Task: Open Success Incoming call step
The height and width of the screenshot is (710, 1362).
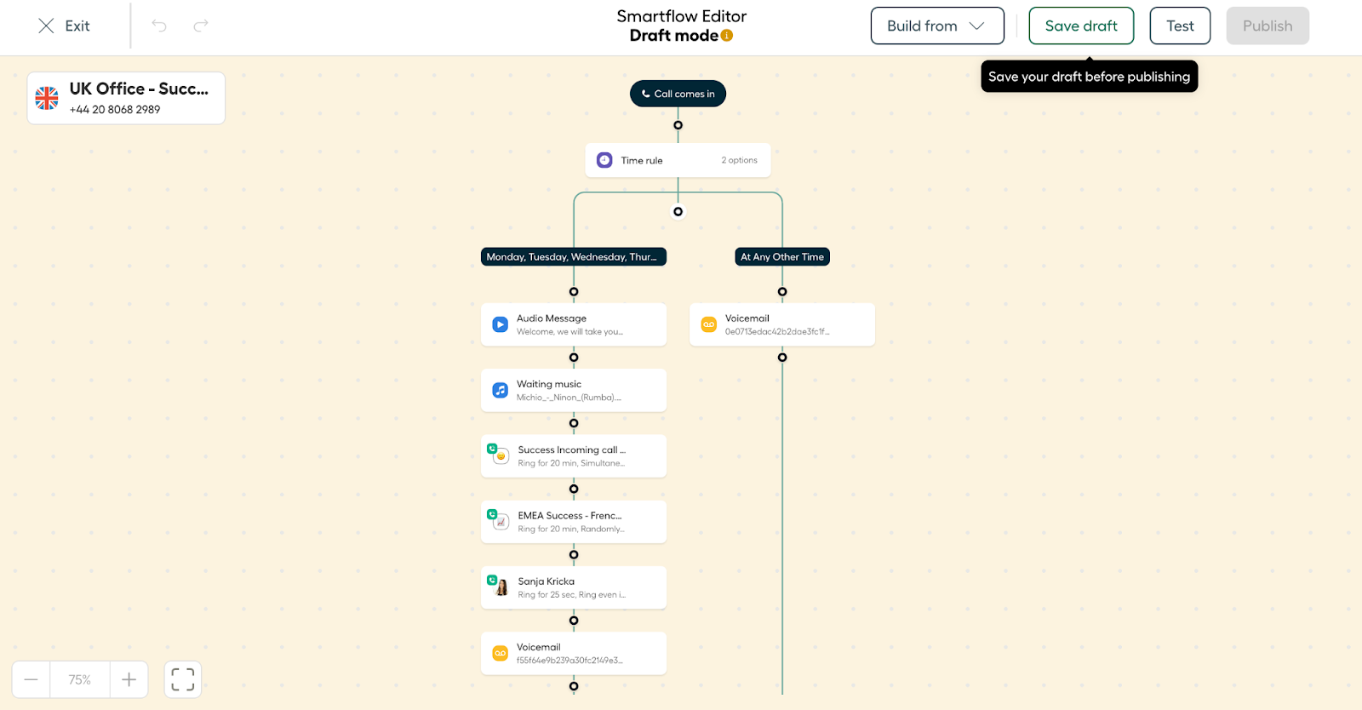Action: click(574, 456)
